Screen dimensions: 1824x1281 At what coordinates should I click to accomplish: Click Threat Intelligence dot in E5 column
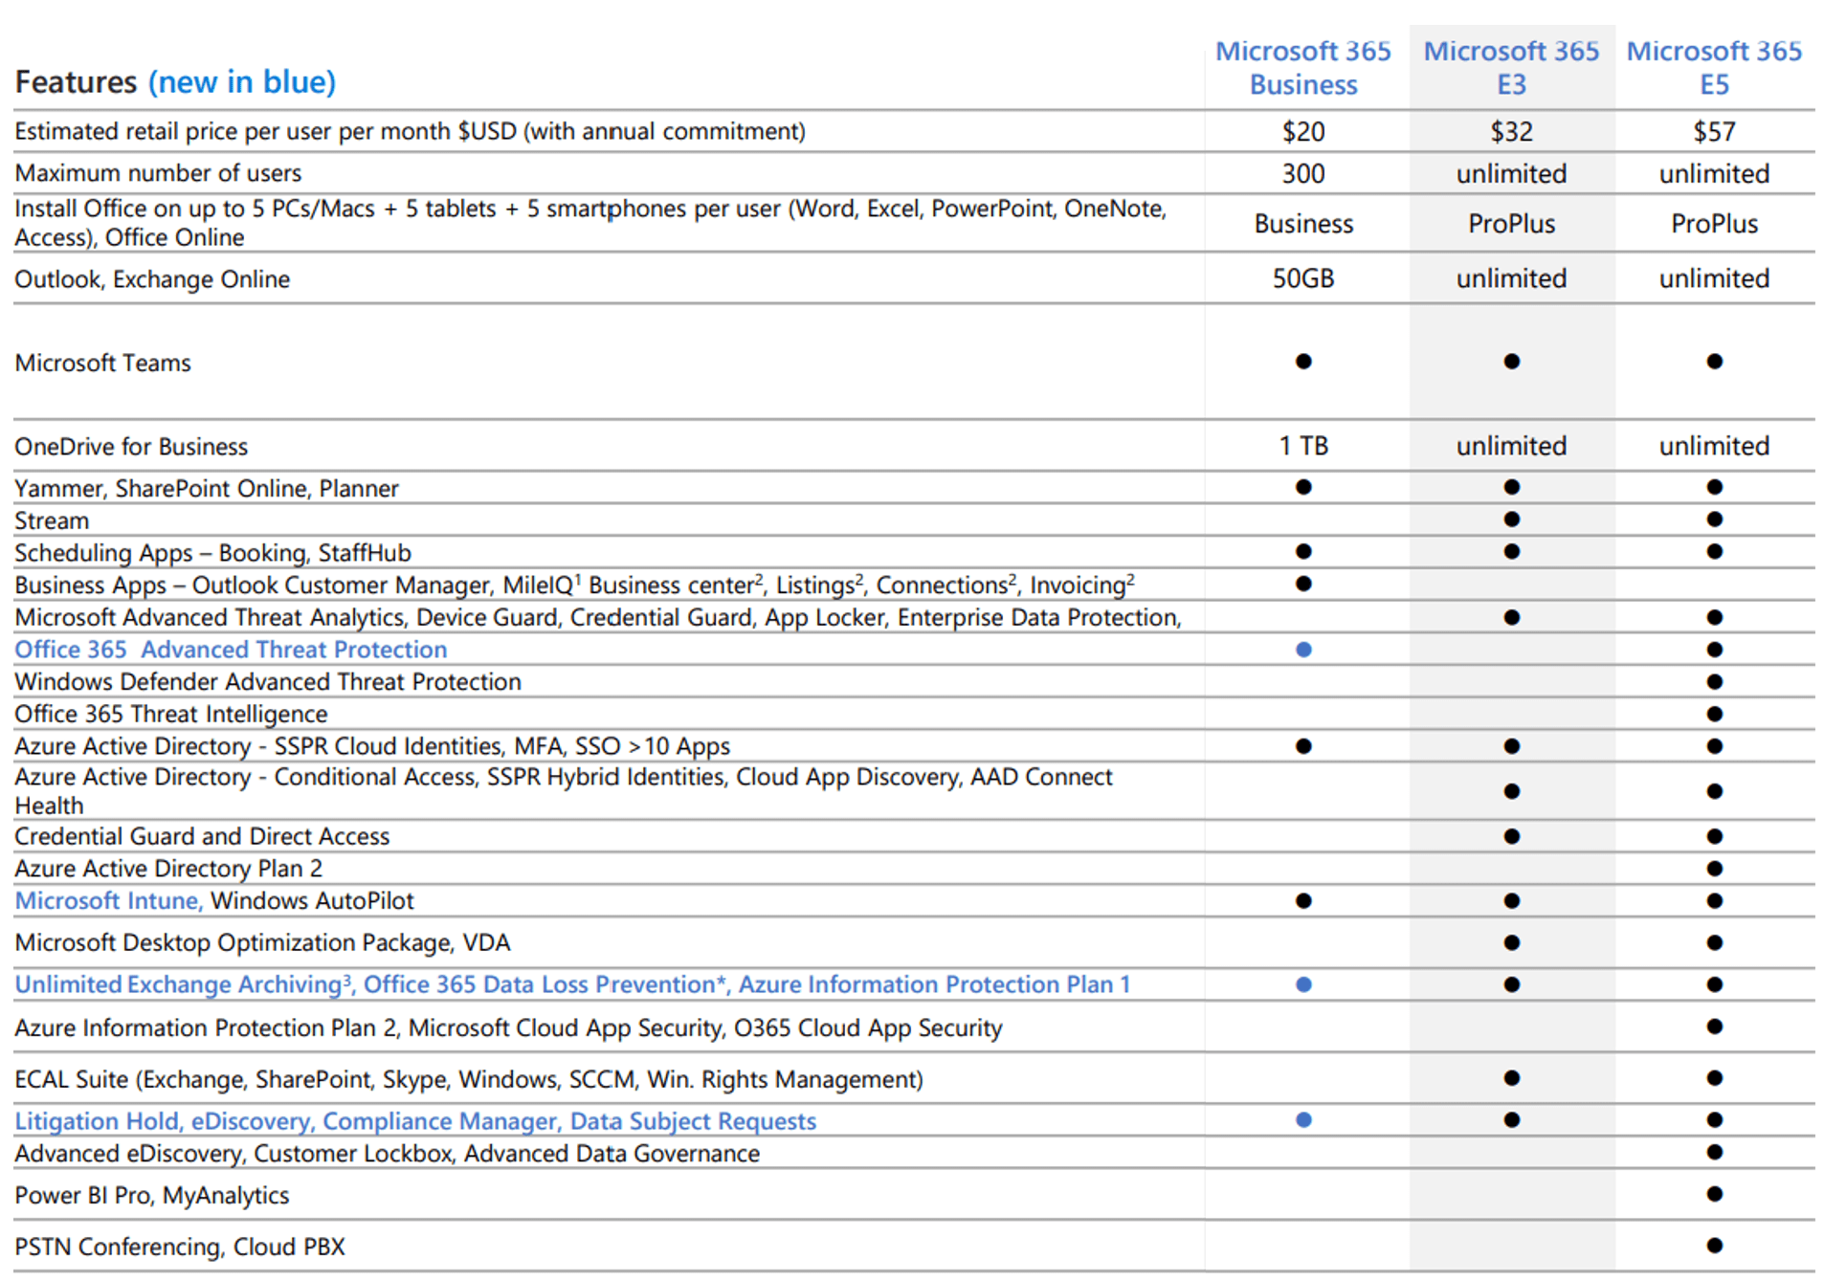pyautogui.click(x=1713, y=714)
